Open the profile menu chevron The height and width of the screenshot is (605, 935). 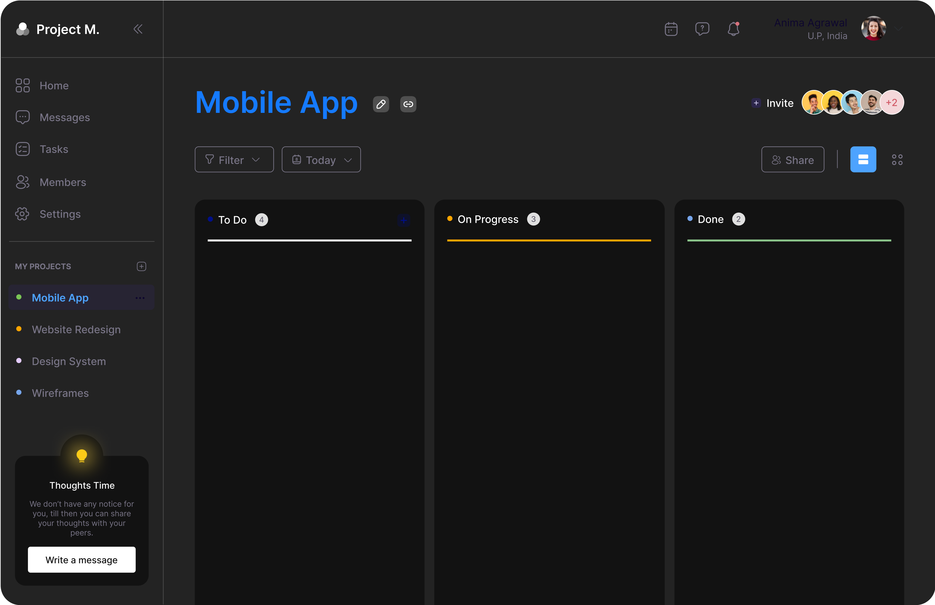[899, 29]
